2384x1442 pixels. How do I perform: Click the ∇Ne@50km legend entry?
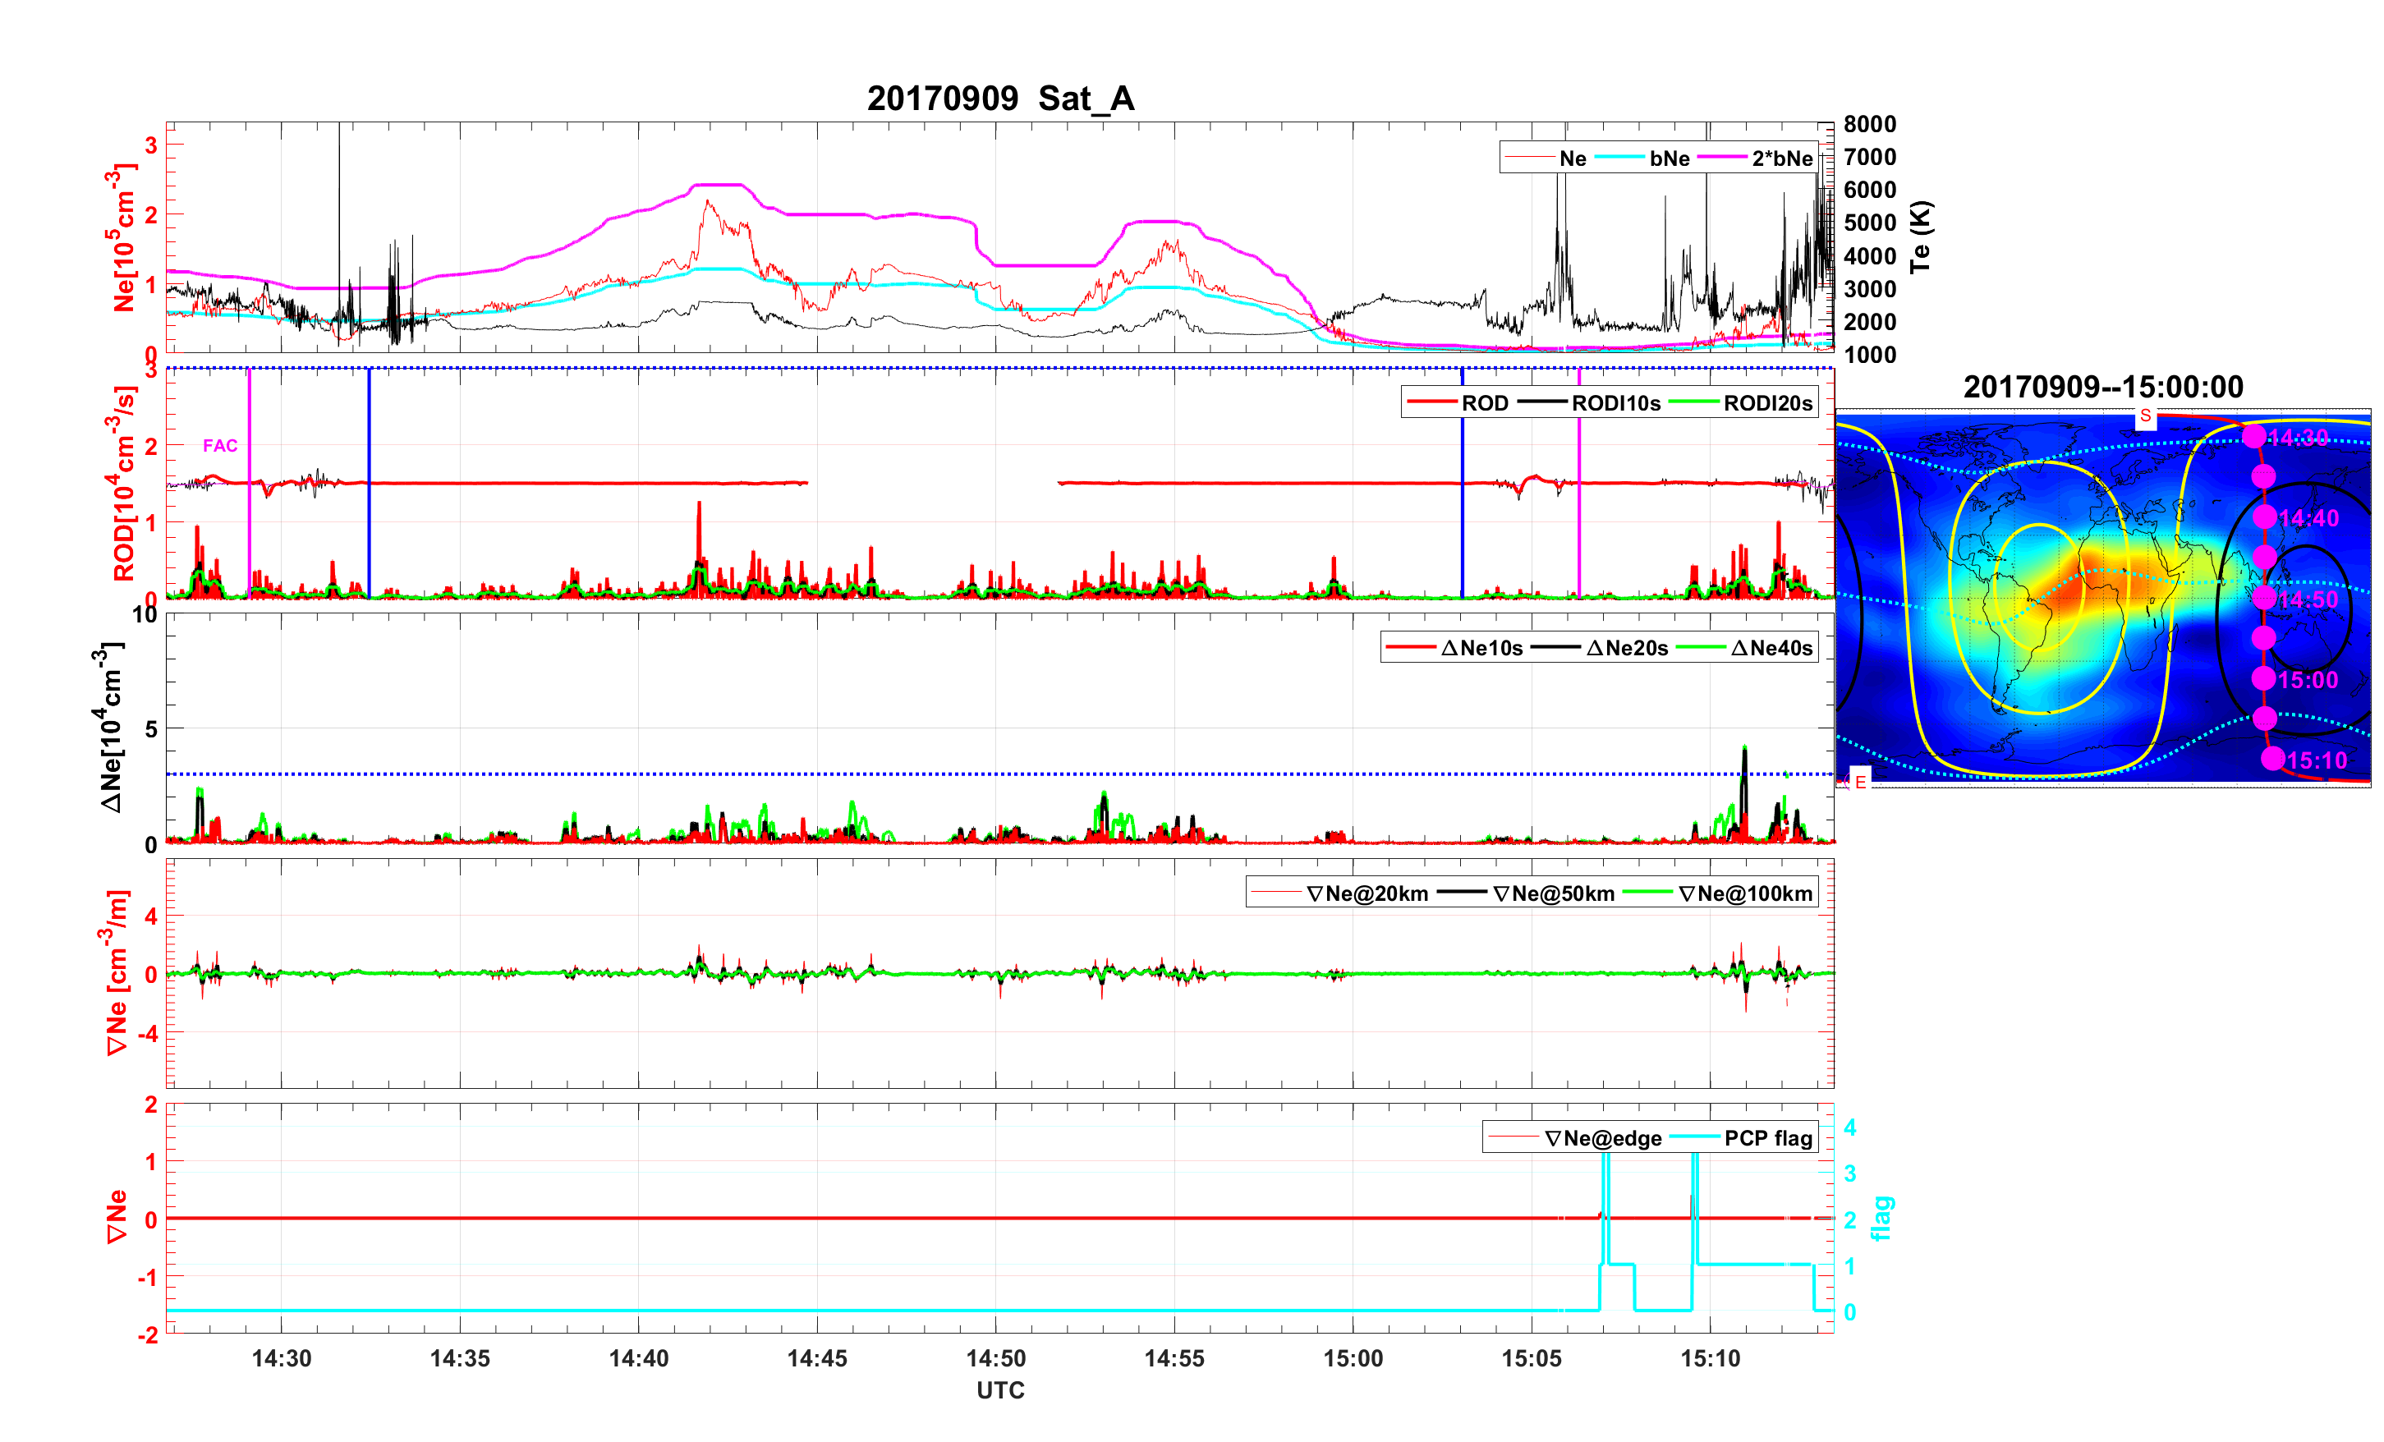click(x=1553, y=893)
